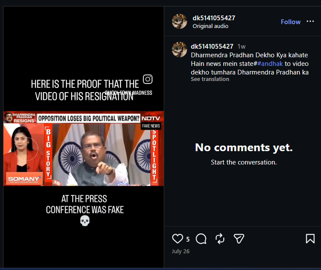Open the #andhak hashtag link

(270, 64)
